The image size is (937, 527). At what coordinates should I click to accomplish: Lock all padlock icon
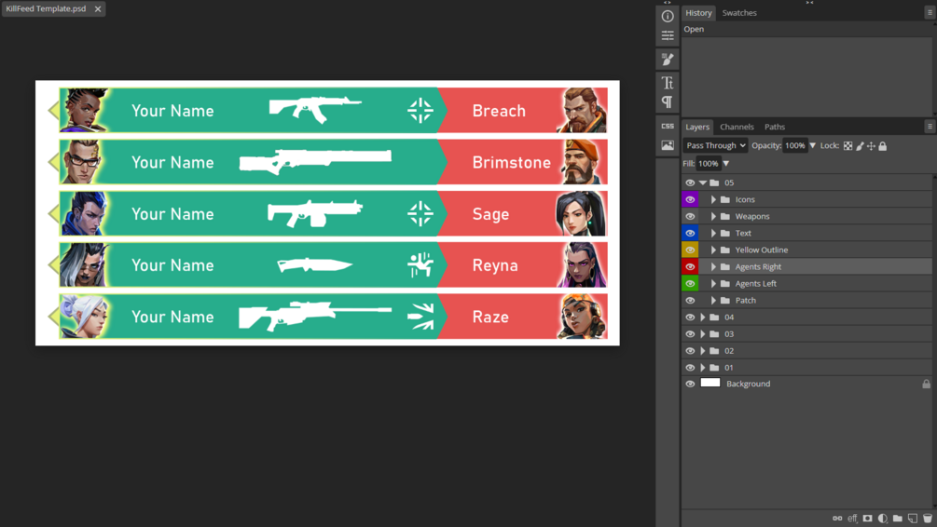(883, 145)
